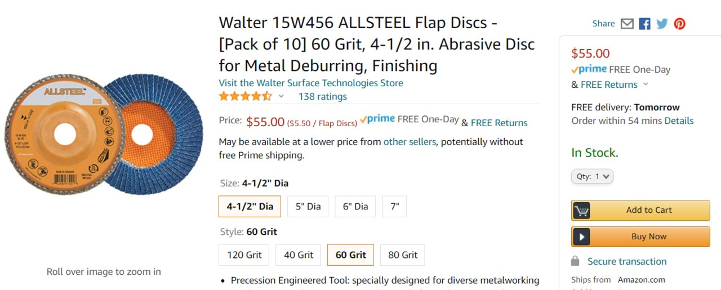The image size is (721, 290).
Task: Share the product on Twitter
Action: (x=662, y=24)
